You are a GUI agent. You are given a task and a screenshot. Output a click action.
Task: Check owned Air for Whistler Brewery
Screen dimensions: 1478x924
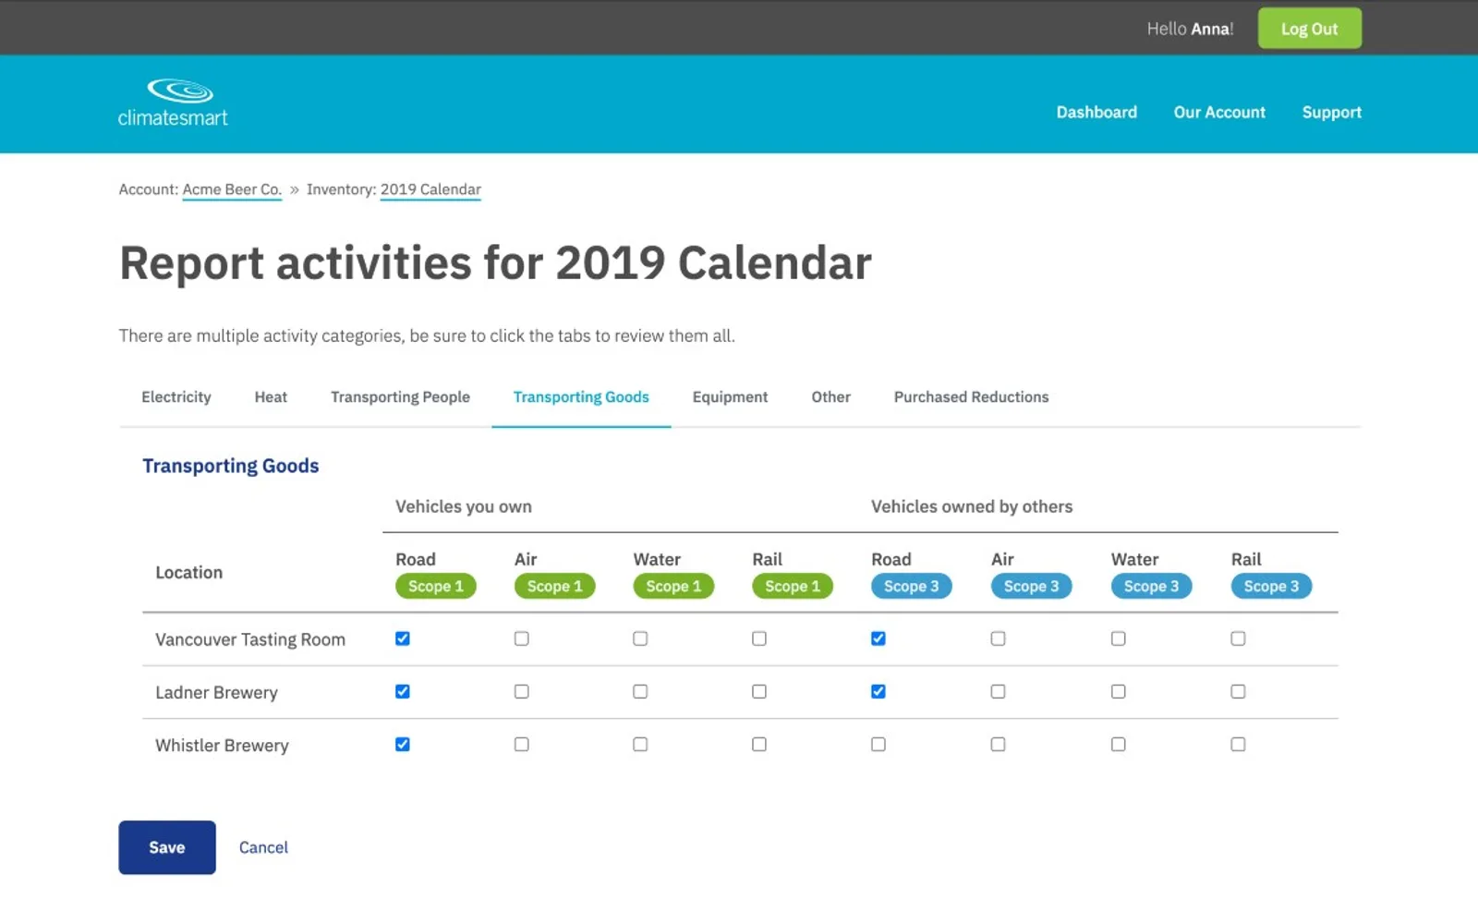click(522, 744)
